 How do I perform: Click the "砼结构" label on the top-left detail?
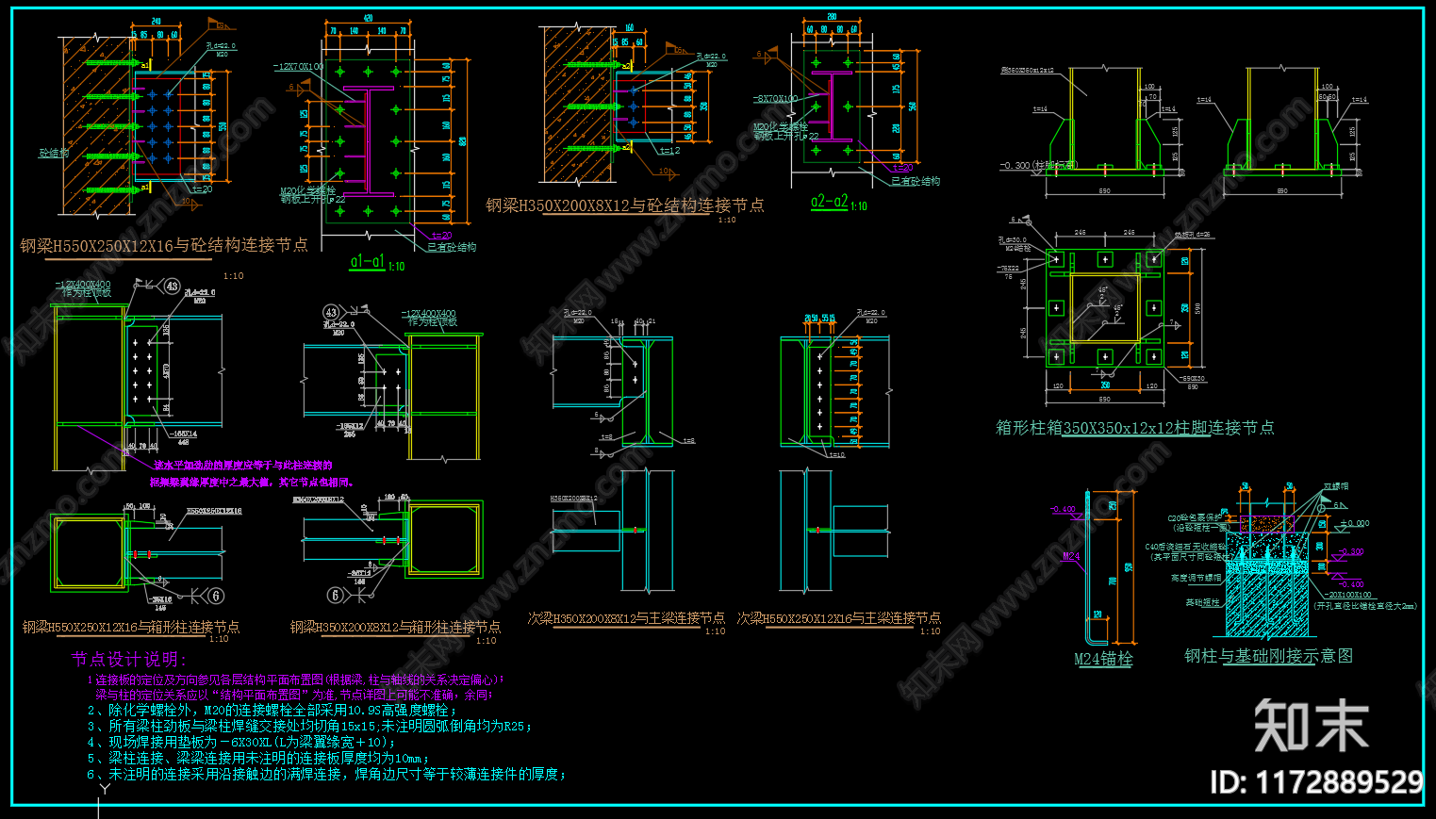coord(53,153)
